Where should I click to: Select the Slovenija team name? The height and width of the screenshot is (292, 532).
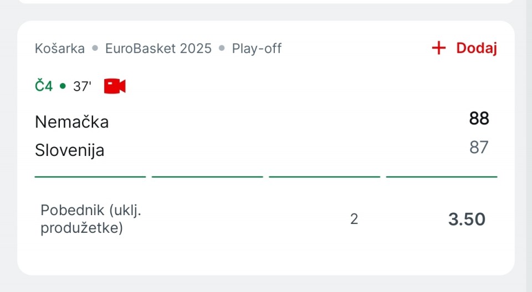click(x=70, y=150)
